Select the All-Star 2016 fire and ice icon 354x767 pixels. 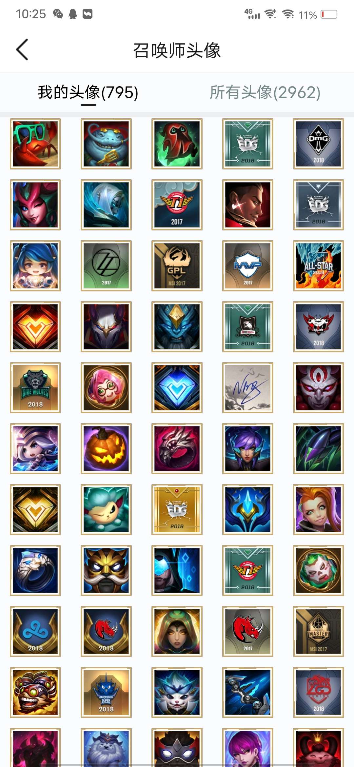319,266
